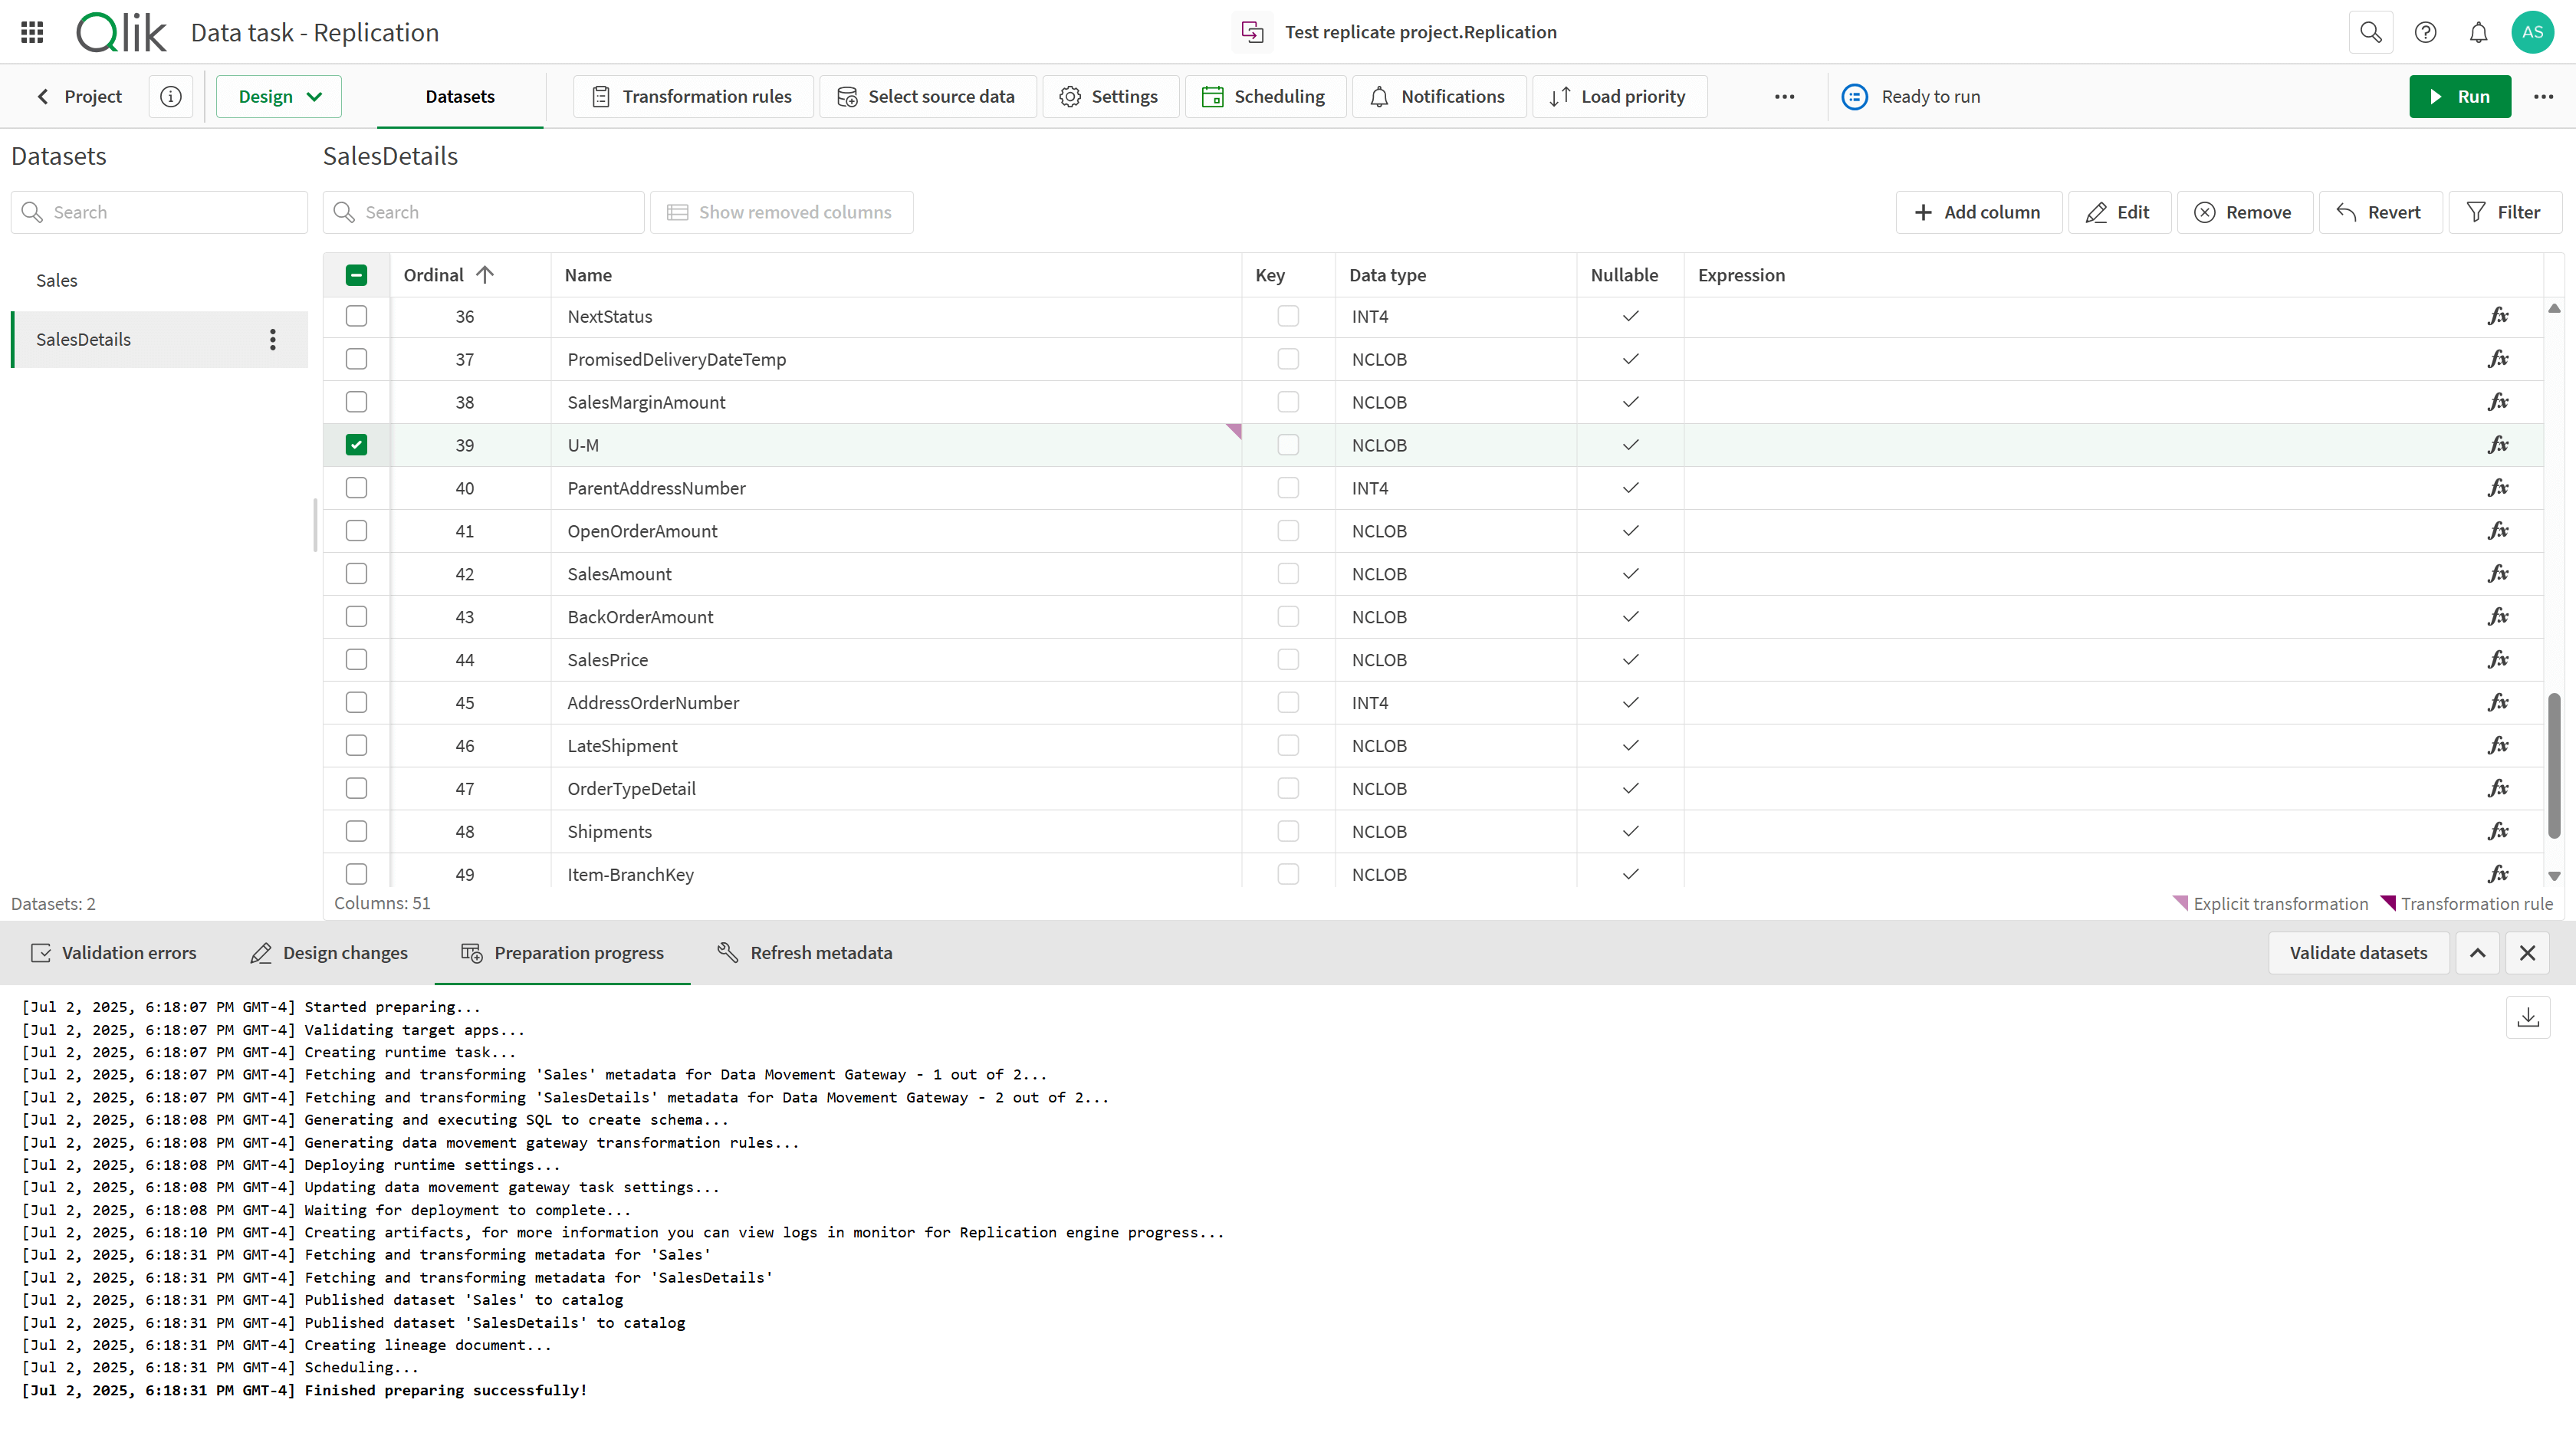Screen dimensions: 2576x1449
Task: Click the Edit column button
Action: point(2119,212)
